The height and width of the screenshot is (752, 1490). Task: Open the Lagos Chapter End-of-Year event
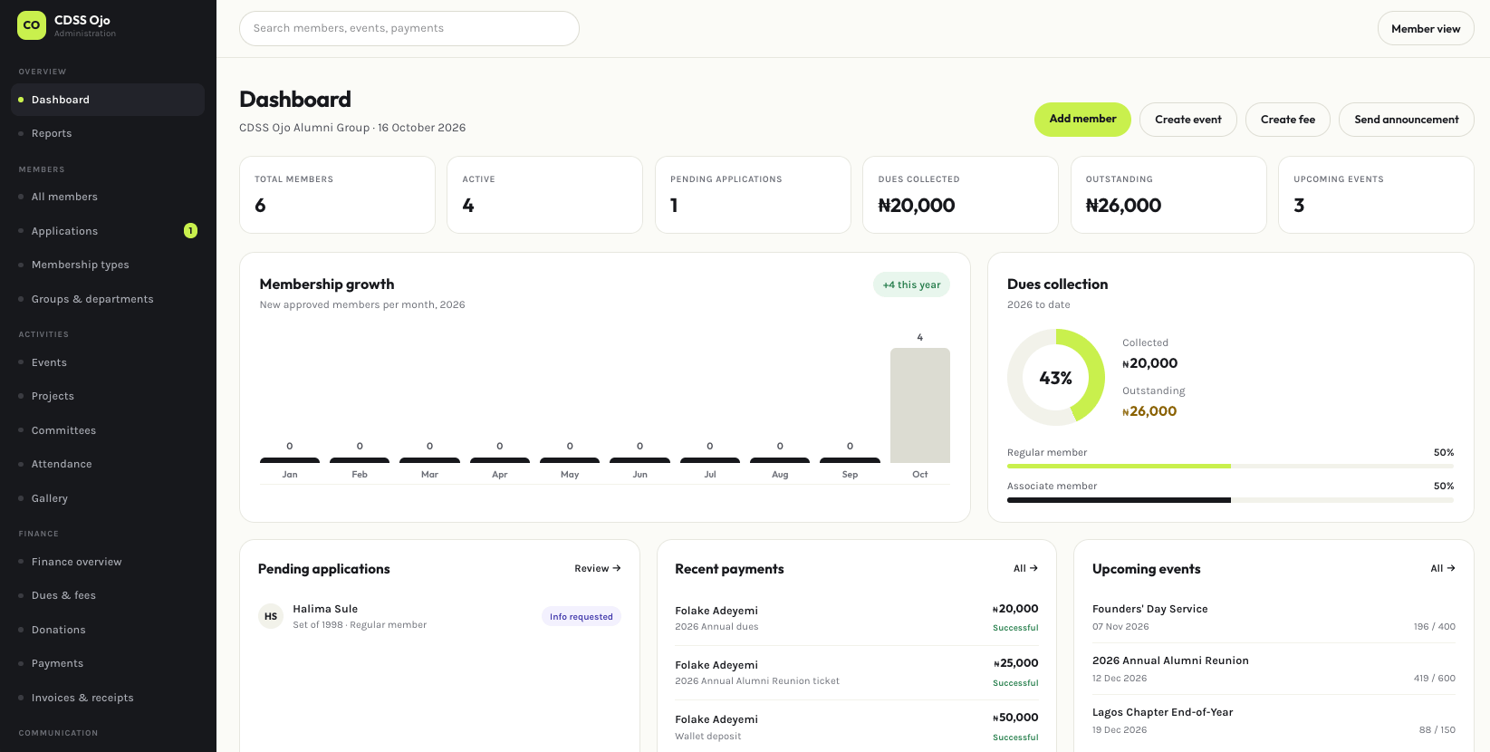pyautogui.click(x=1274, y=720)
